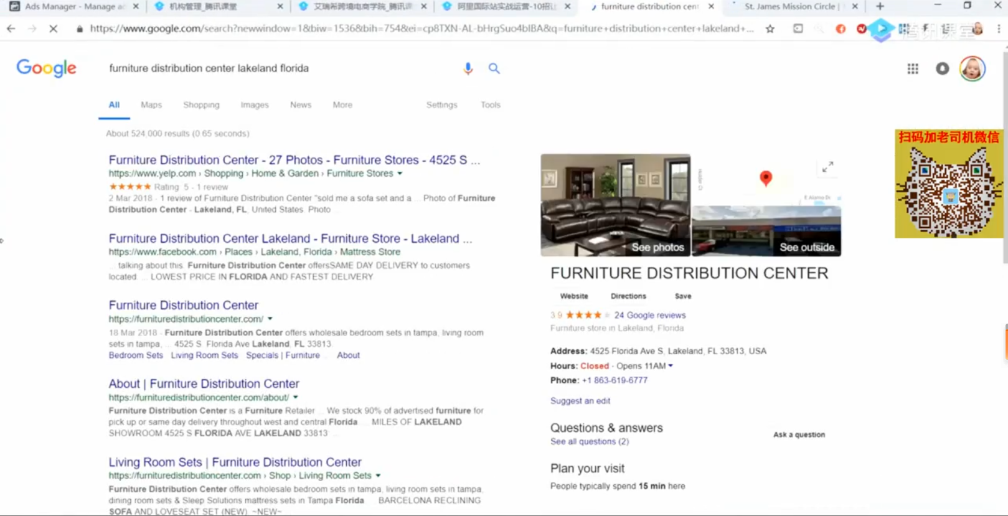Open the Google account avatar menu
Image resolution: width=1008 pixels, height=516 pixels.
tap(973, 68)
